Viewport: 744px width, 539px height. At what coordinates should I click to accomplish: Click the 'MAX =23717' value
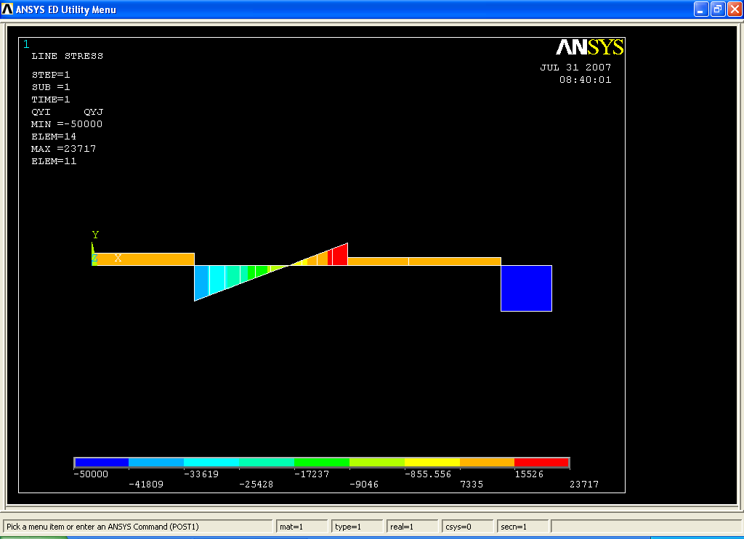point(64,148)
